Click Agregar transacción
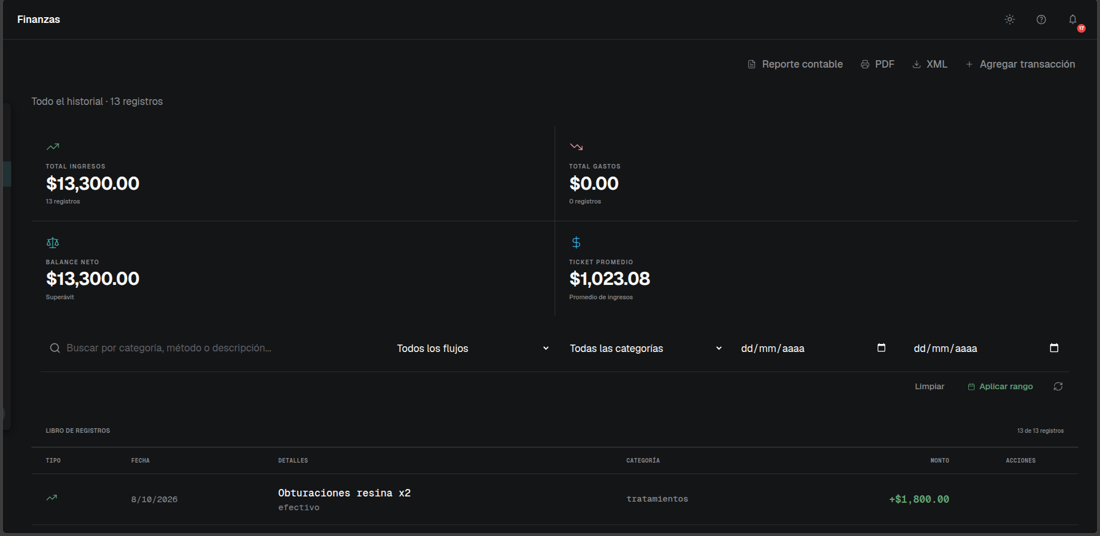This screenshot has width=1100, height=536. pos(1020,64)
